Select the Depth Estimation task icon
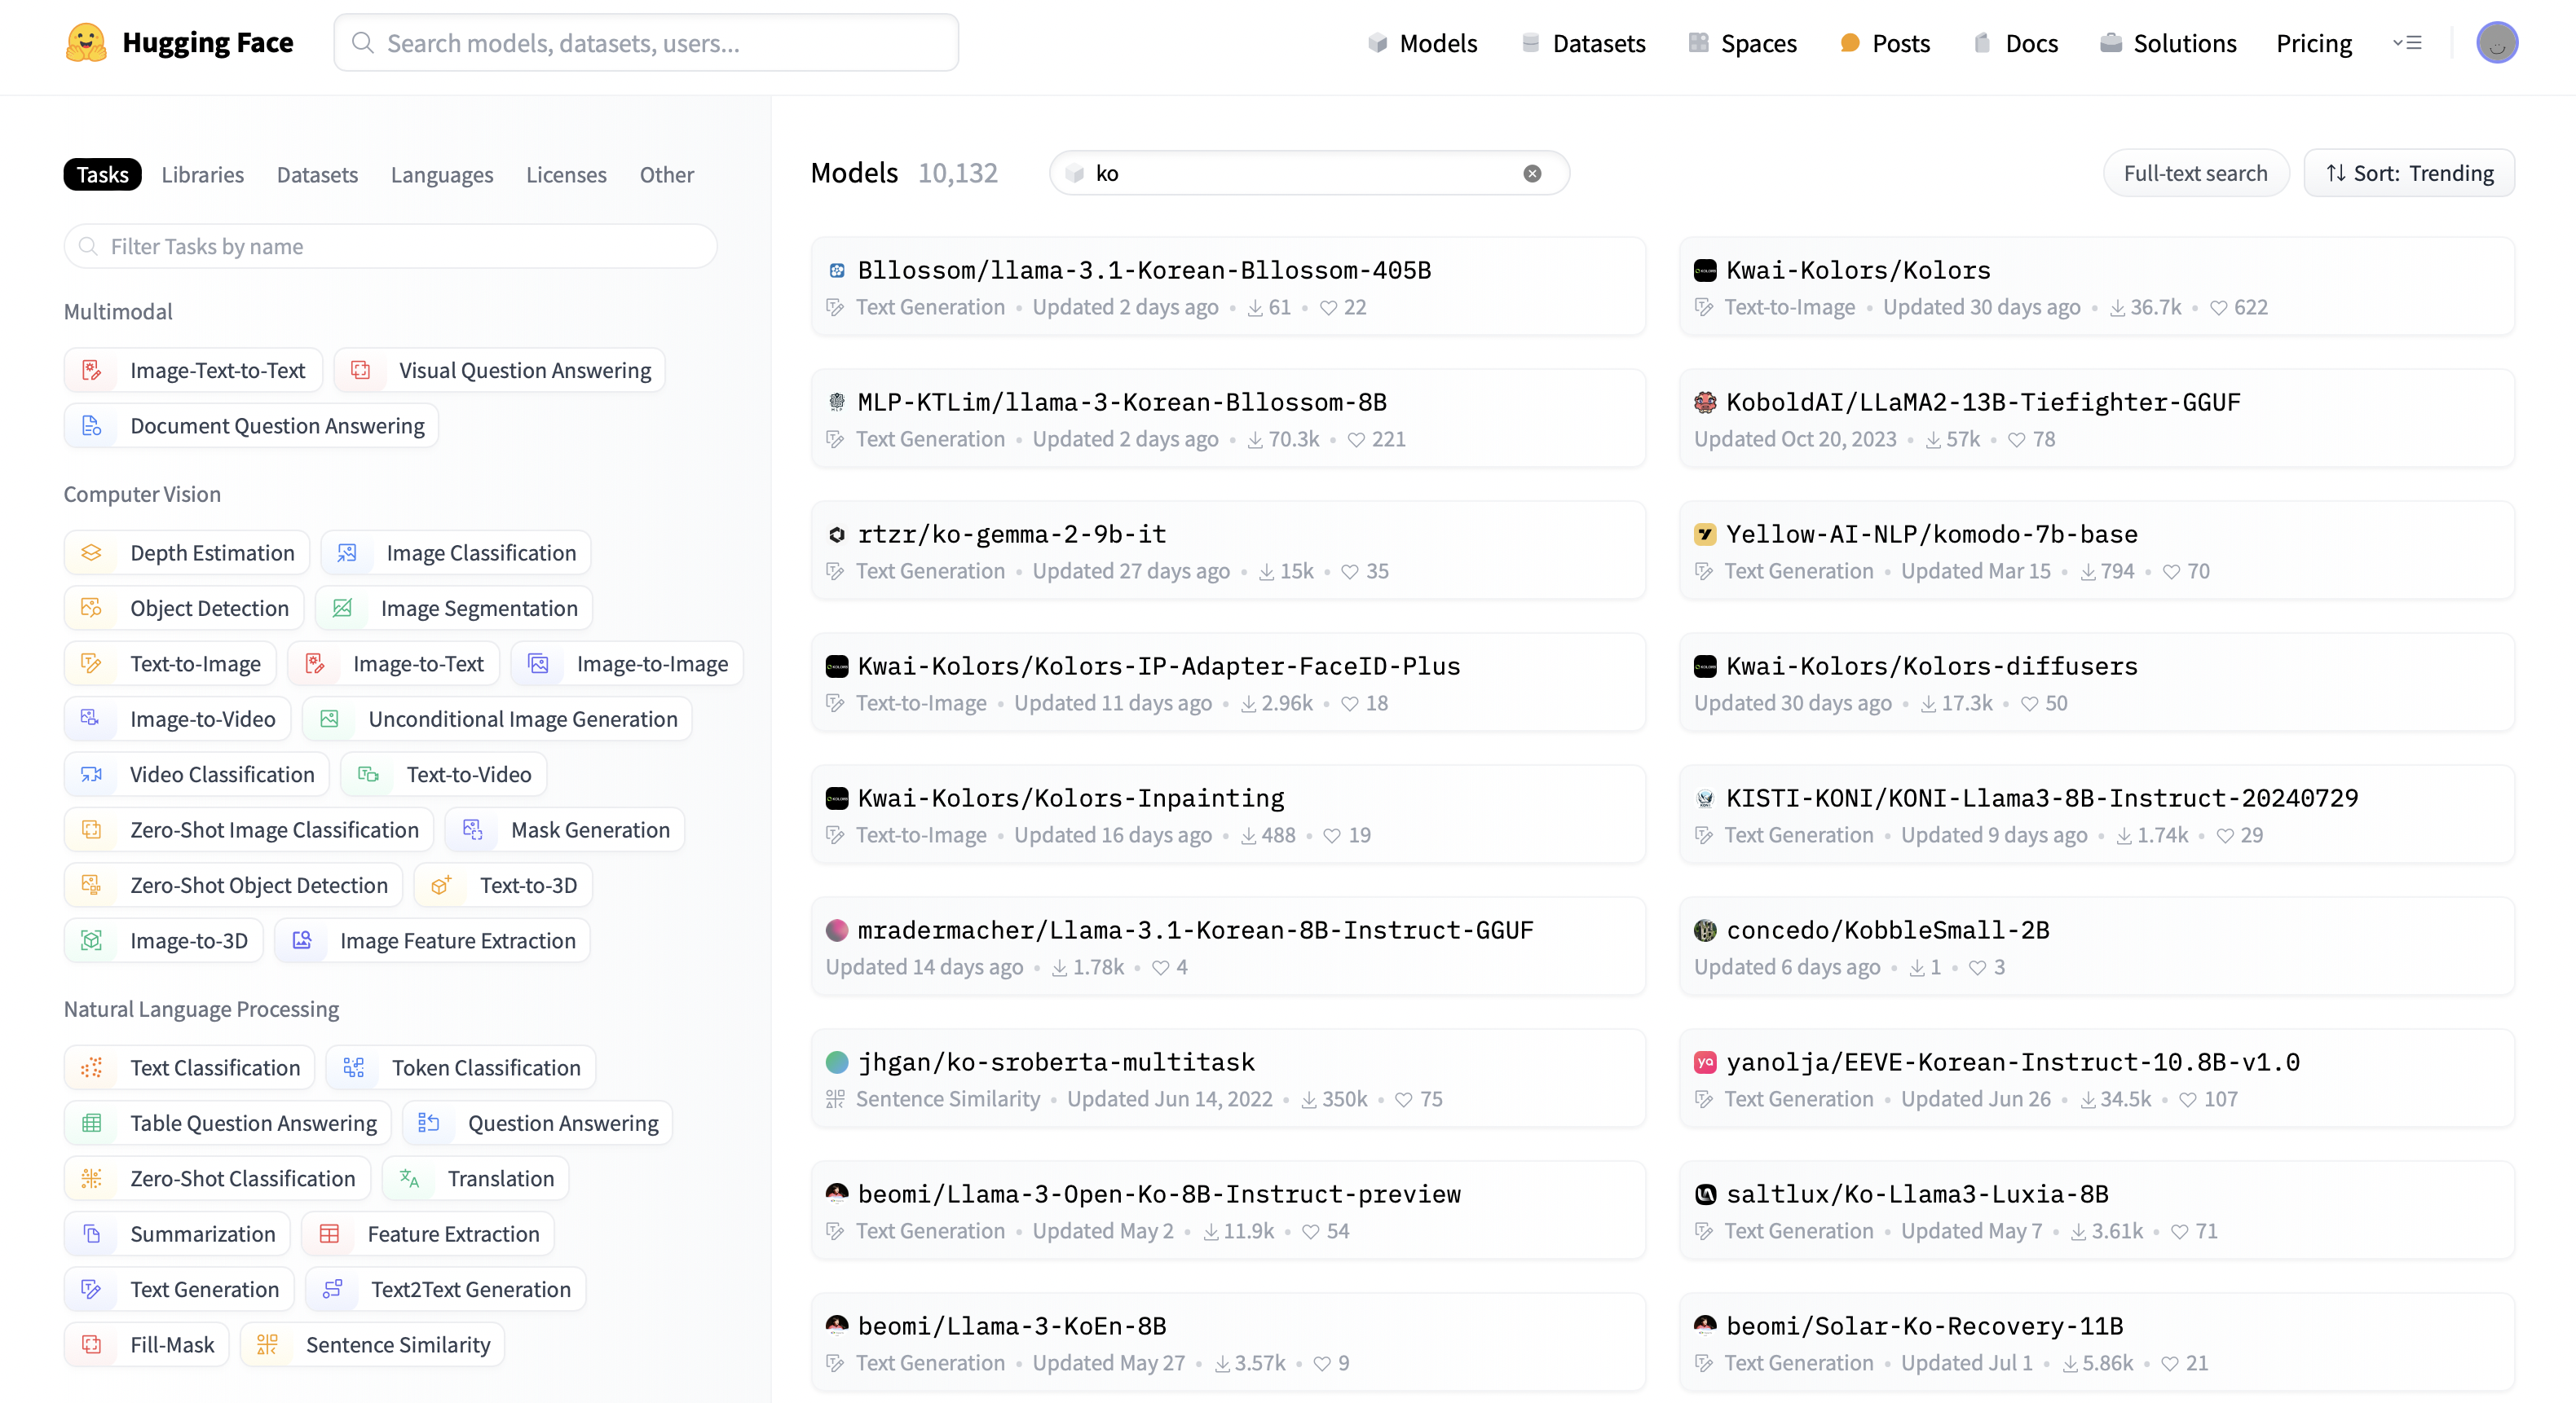The height and width of the screenshot is (1403, 2576). pos(92,552)
